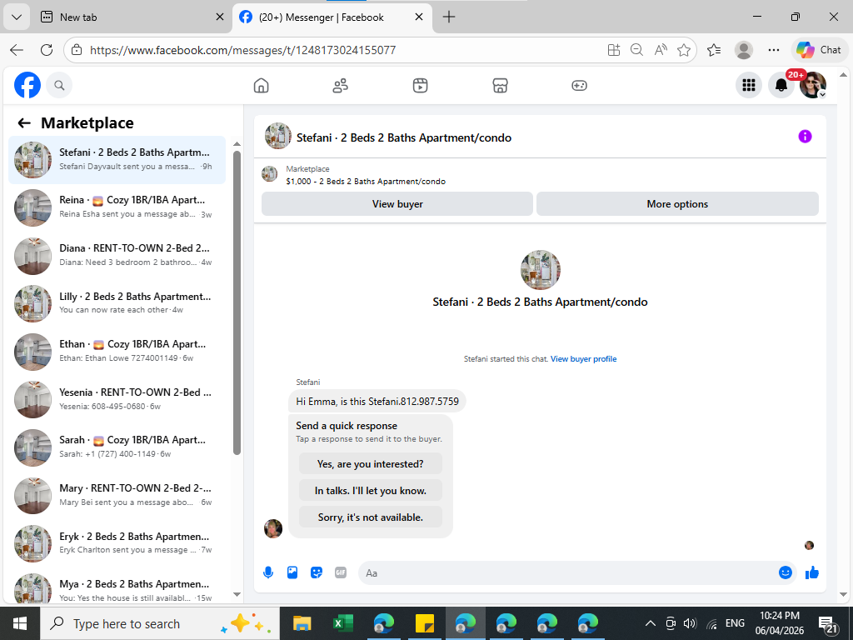Open the Lilly 2 Beds 2 Baths conversation
Viewport: 853px width, 640px height.
[117, 303]
